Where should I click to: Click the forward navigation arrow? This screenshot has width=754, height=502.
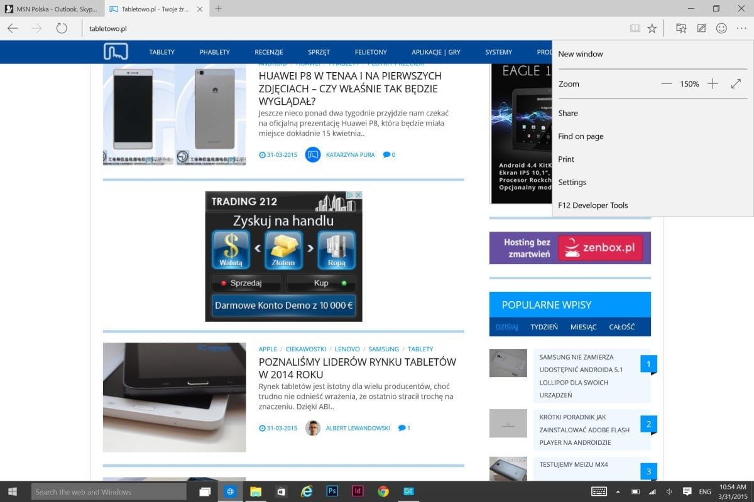click(37, 28)
